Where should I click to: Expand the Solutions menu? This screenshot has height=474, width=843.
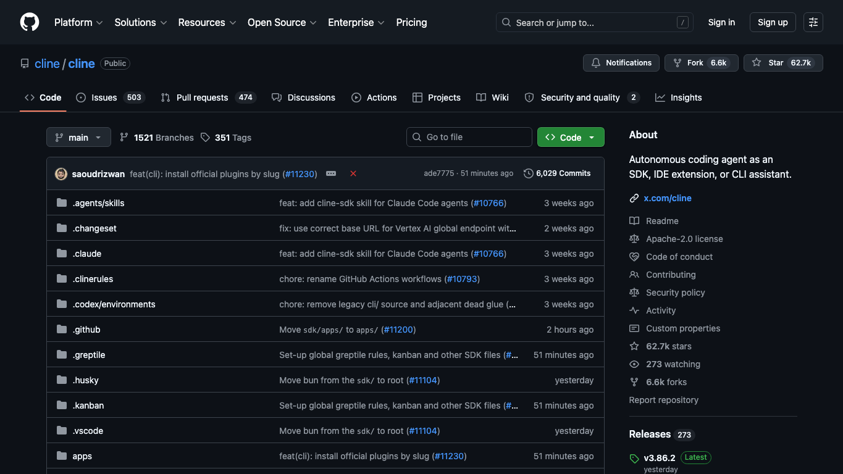pyautogui.click(x=141, y=22)
